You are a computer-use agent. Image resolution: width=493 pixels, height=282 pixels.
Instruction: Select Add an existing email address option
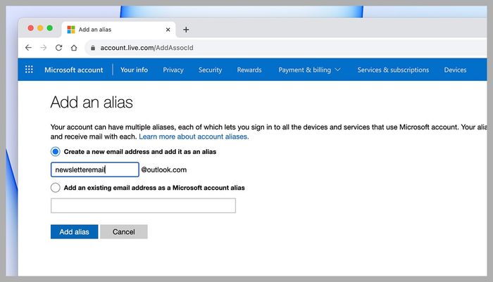(x=56, y=188)
